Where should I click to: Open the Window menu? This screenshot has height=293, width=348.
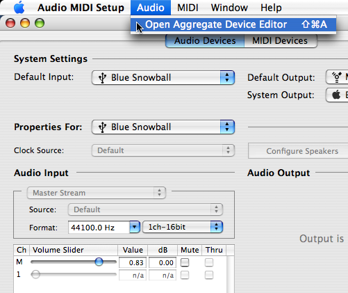[x=229, y=8]
